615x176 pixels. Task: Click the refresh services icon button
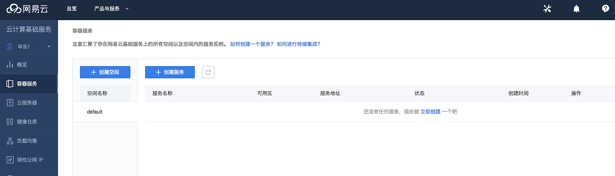pos(208,72)
